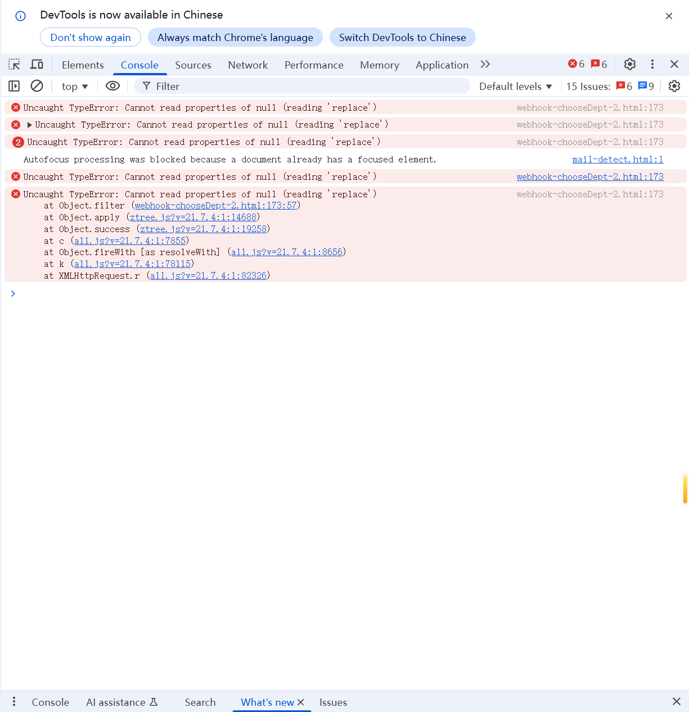Close the DevTools panel

click(674, 64)
